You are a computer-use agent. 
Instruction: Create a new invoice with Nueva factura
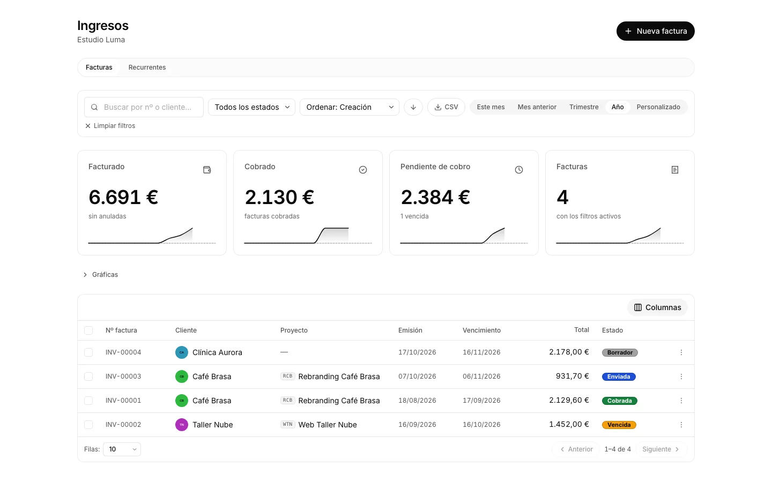pos(655,31)
